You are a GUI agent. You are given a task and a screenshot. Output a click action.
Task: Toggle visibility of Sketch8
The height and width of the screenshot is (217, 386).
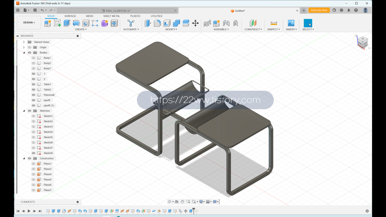33,153
